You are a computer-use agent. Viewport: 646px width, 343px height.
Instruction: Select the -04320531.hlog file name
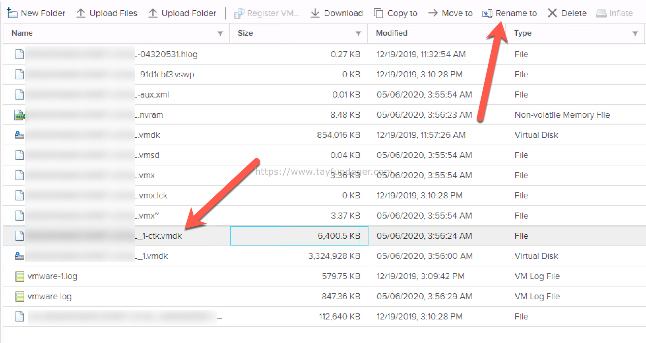tap(166, 54)
